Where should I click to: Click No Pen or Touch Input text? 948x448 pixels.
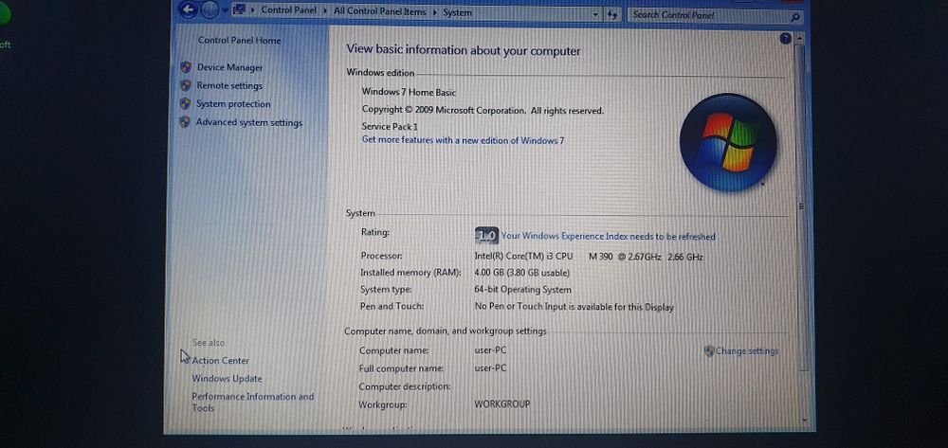[574, 307]
